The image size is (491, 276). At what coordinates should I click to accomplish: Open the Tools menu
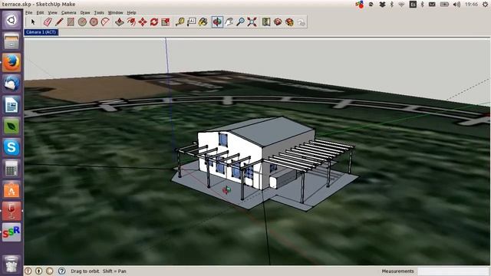(x=99, y=13)
